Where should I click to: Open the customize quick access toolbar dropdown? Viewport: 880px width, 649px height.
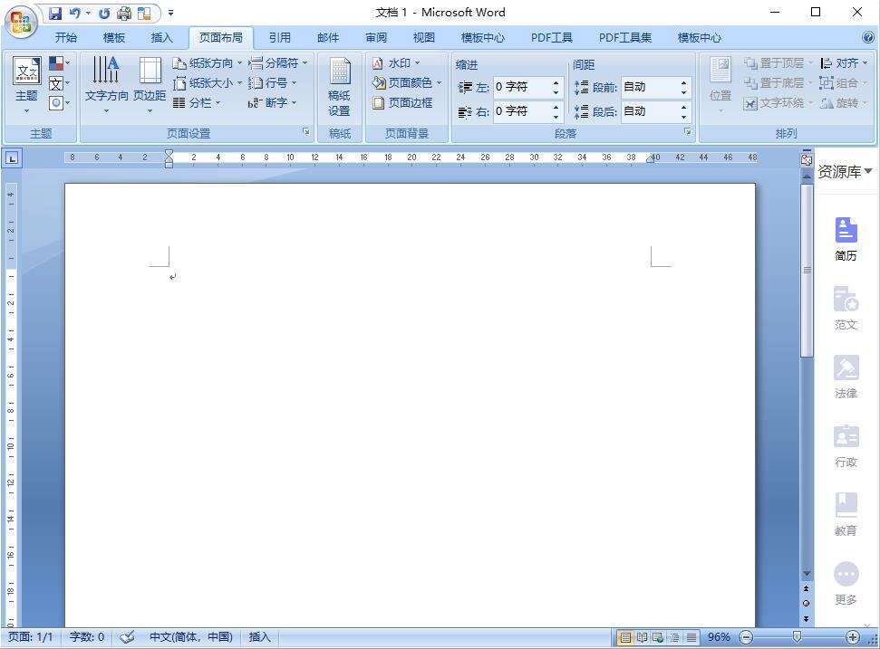(170, 13)
